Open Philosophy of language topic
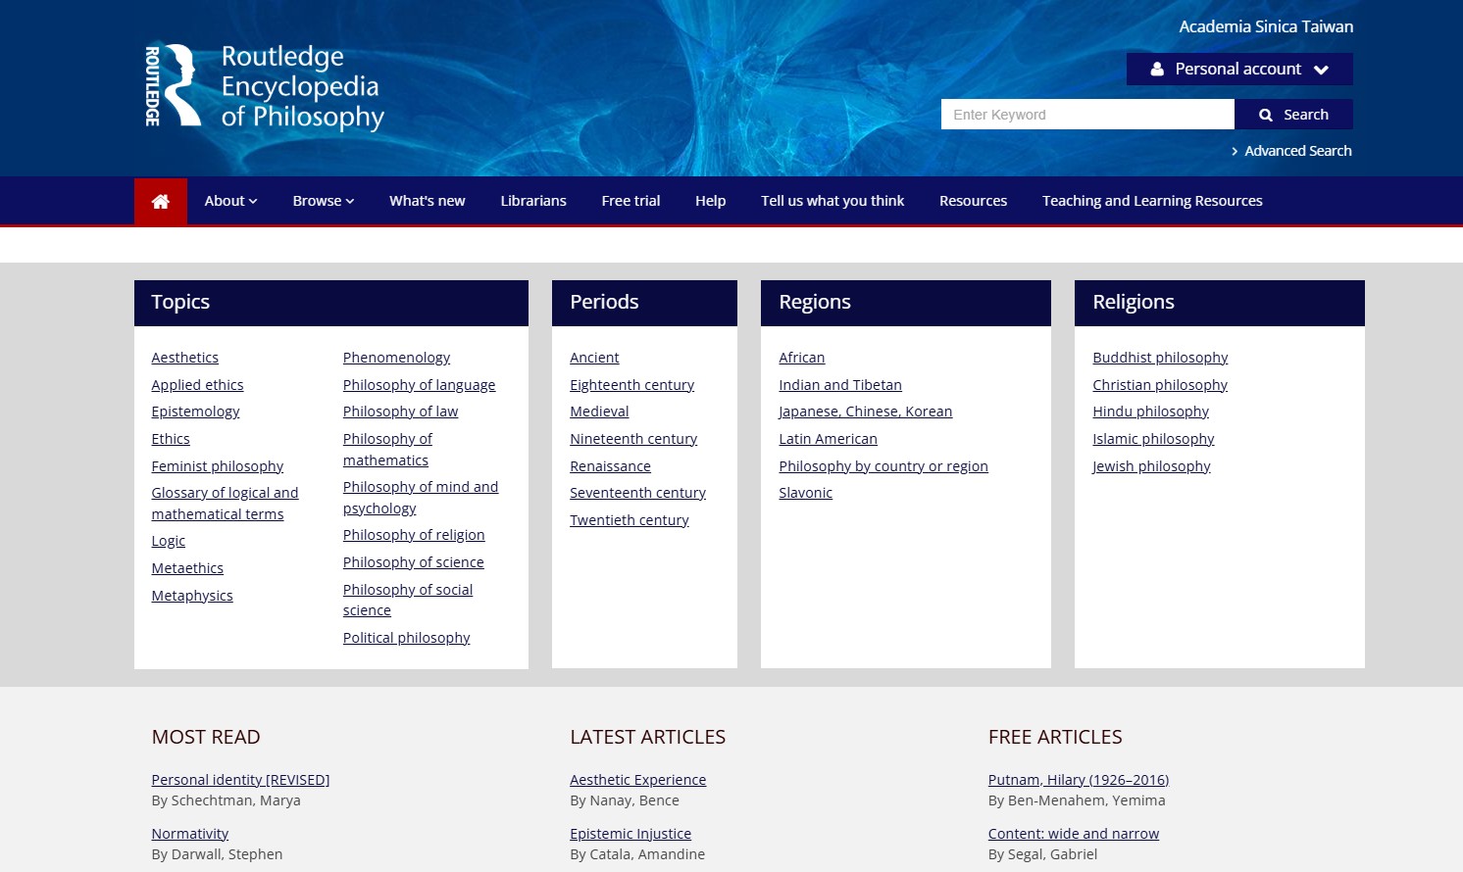This screenshot has width=1463, height=872. (419, 385)
